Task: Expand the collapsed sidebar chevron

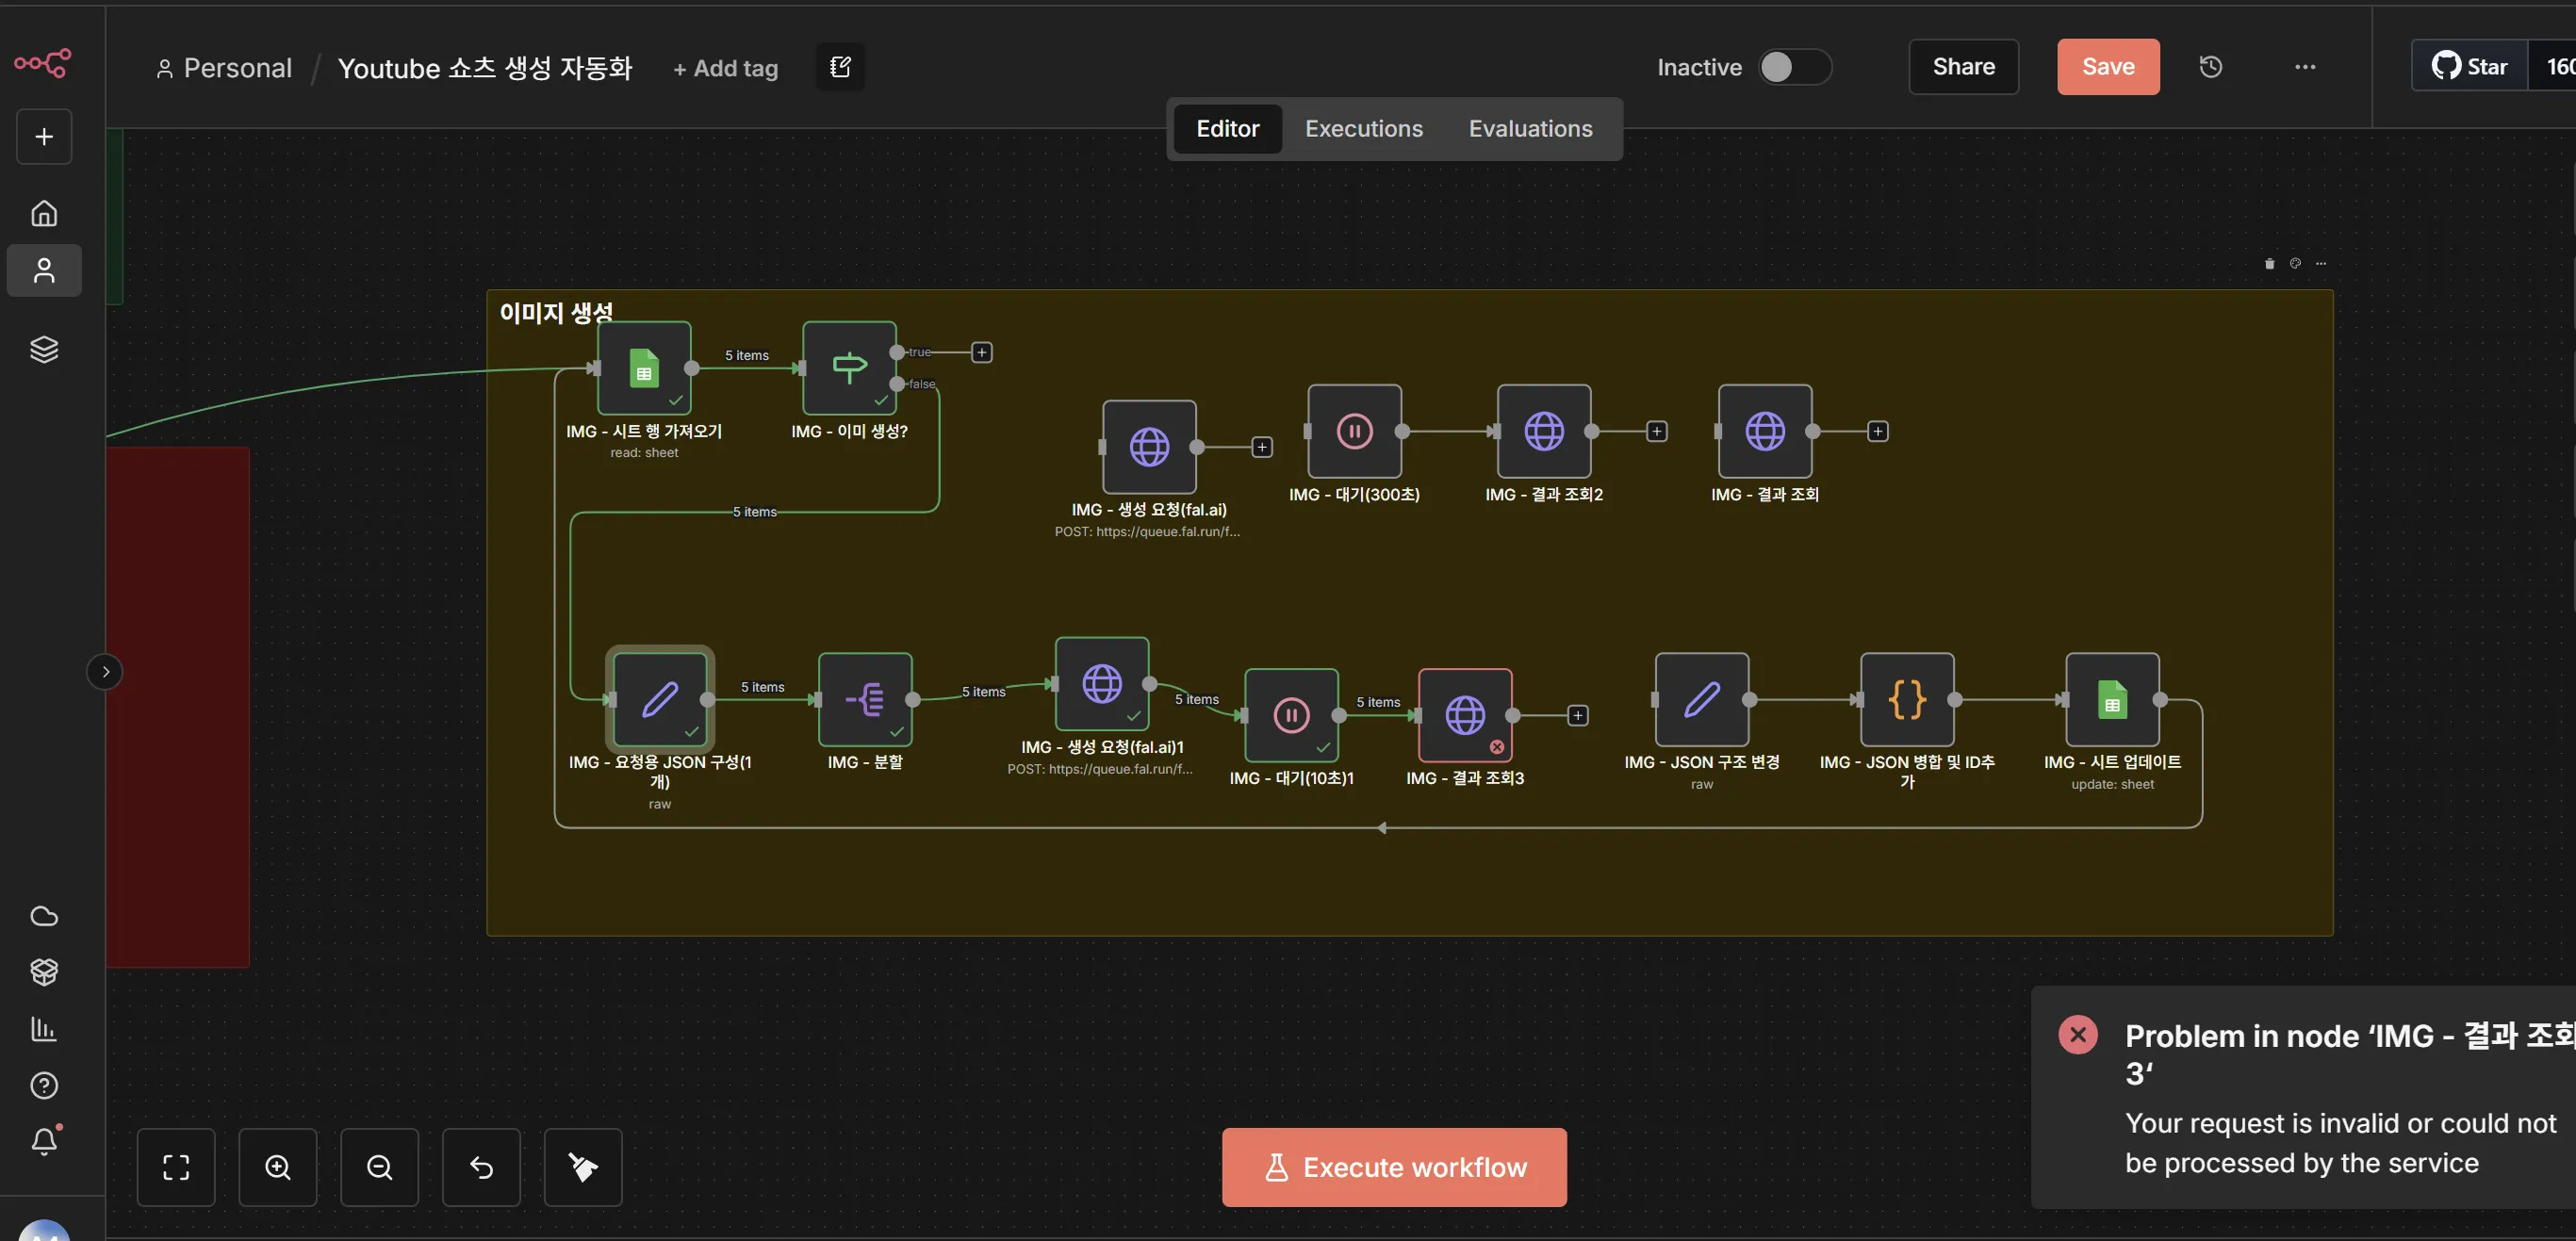Action: coord(105,672)
